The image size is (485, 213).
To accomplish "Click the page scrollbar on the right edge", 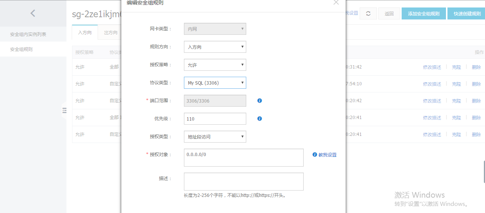I will pos(484,172).
